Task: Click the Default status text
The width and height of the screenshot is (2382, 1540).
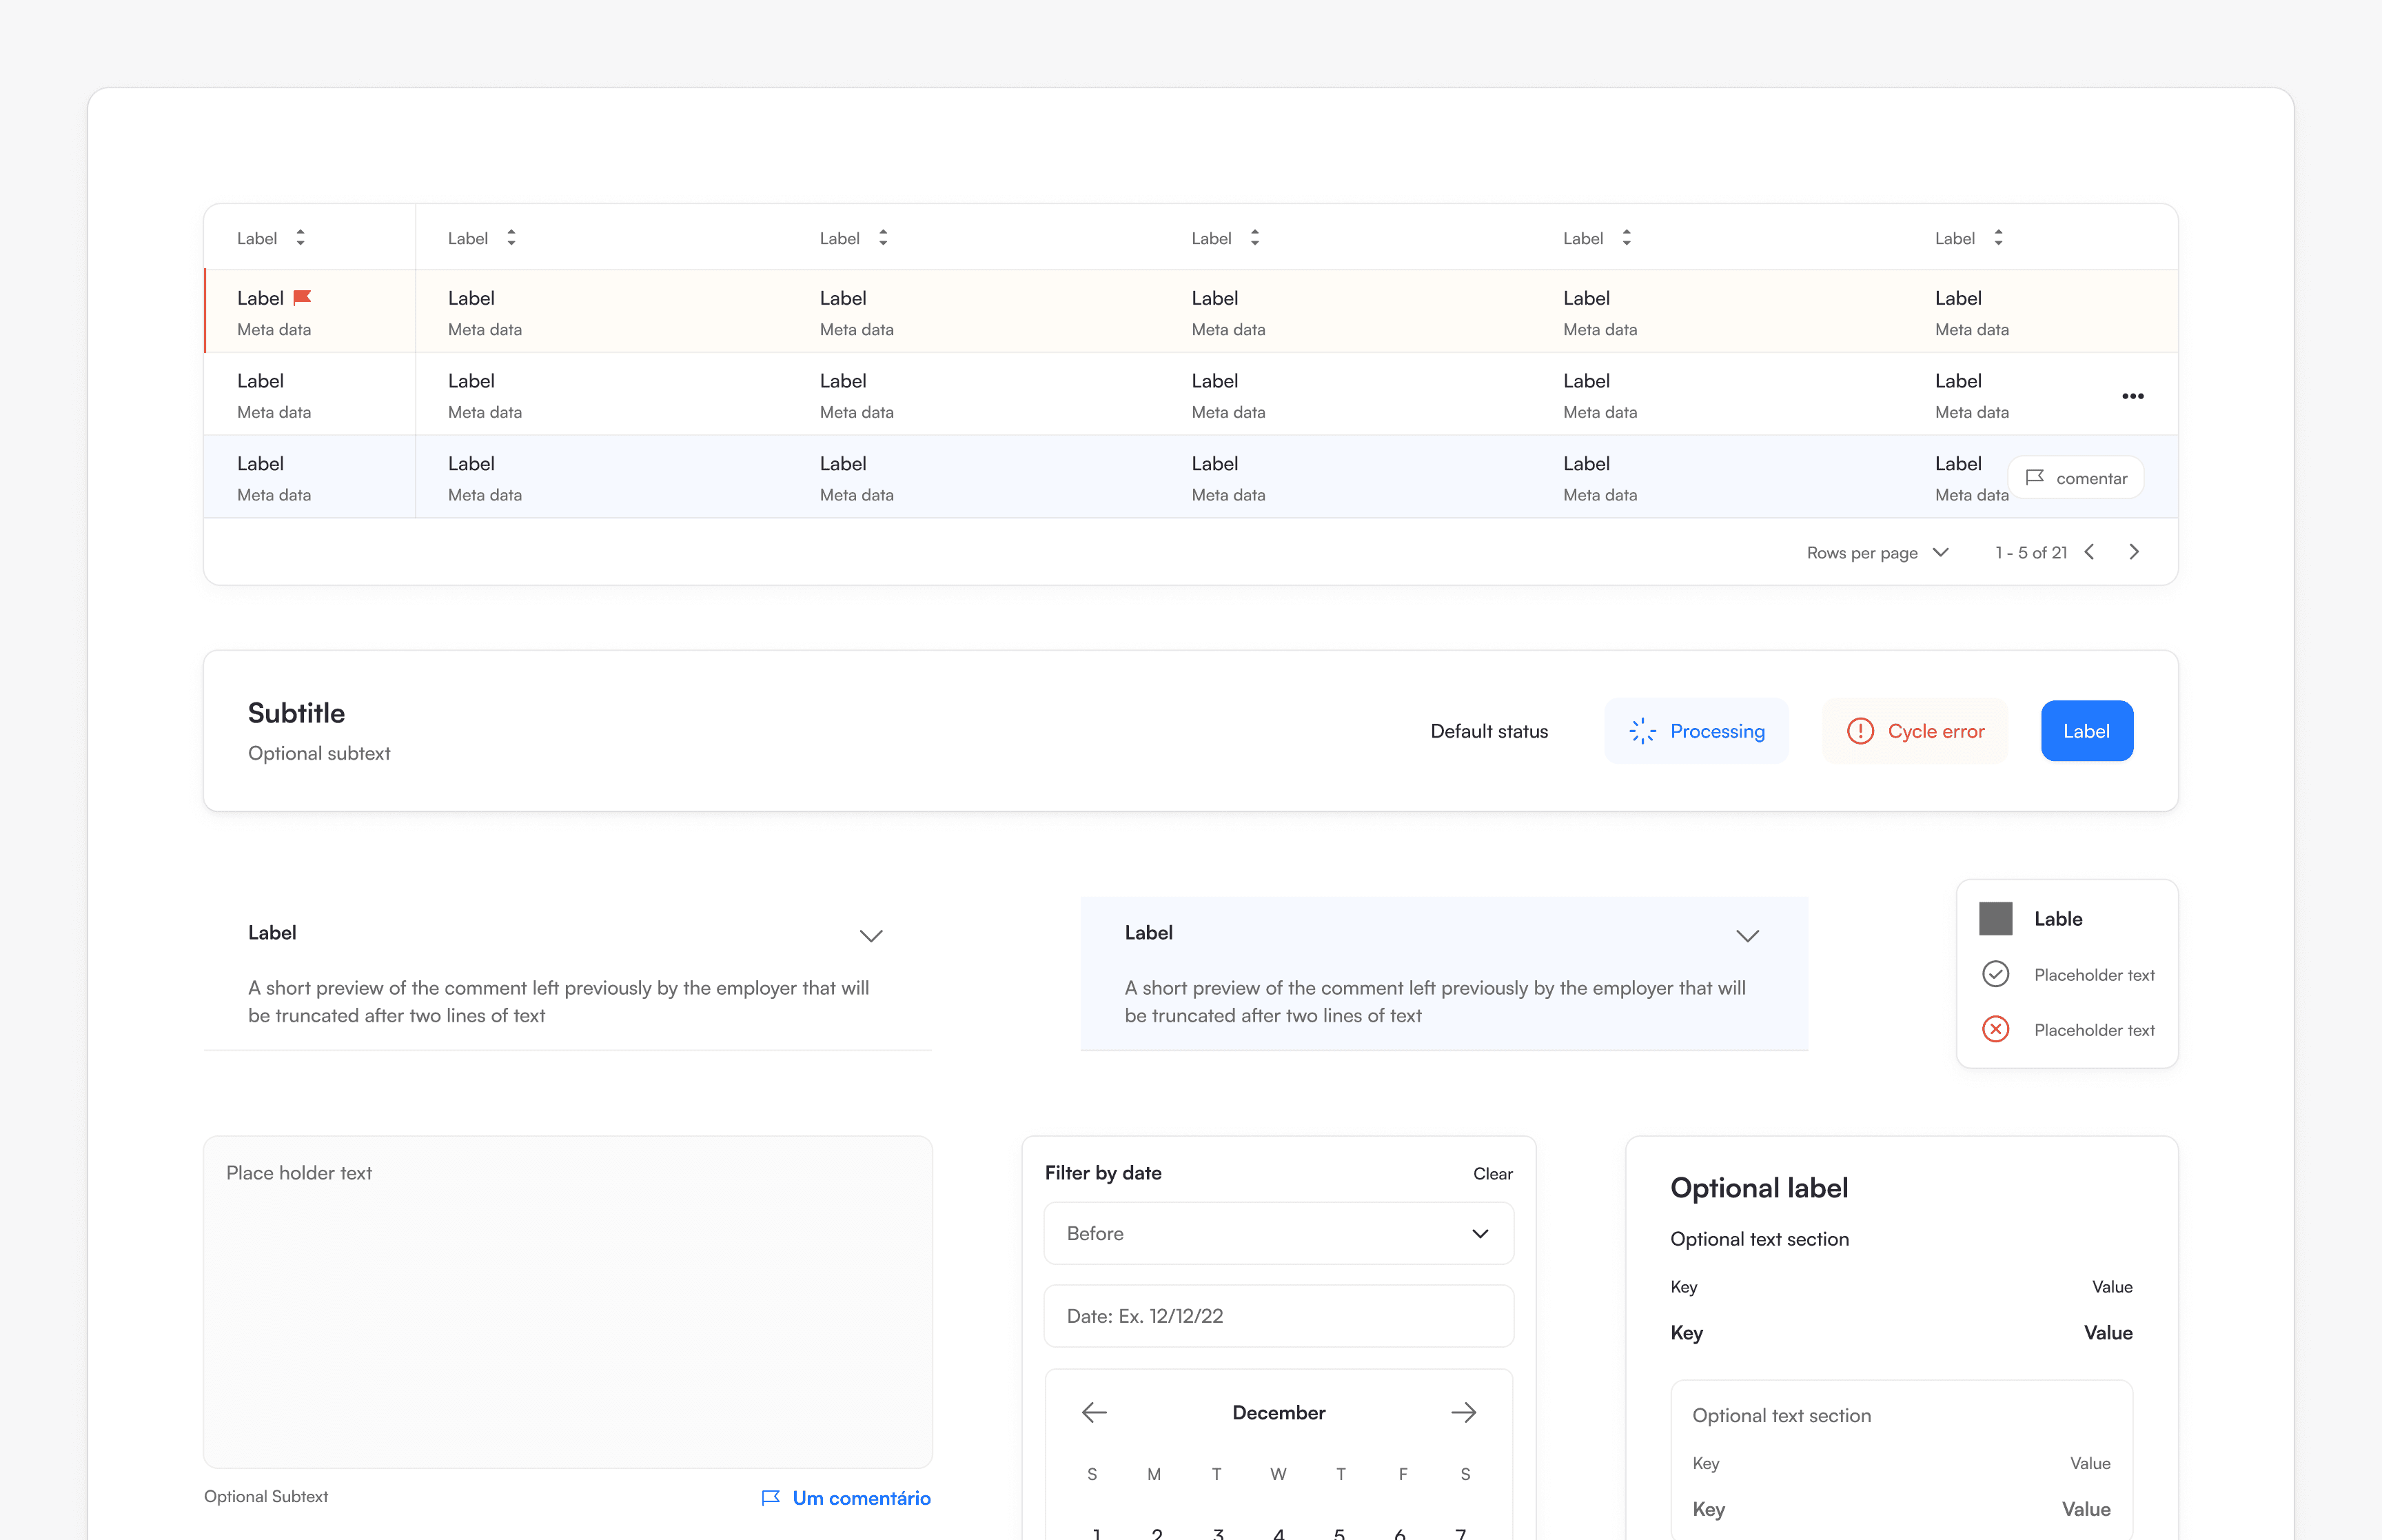Action: tap(1488, 731)
